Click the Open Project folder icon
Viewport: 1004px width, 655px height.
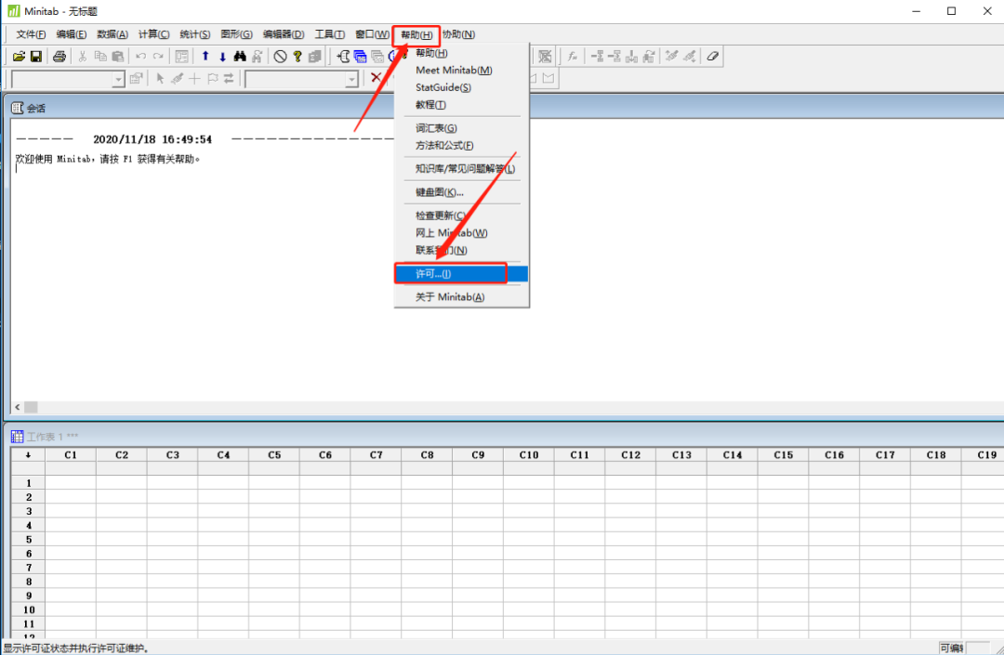coord(19,57)
